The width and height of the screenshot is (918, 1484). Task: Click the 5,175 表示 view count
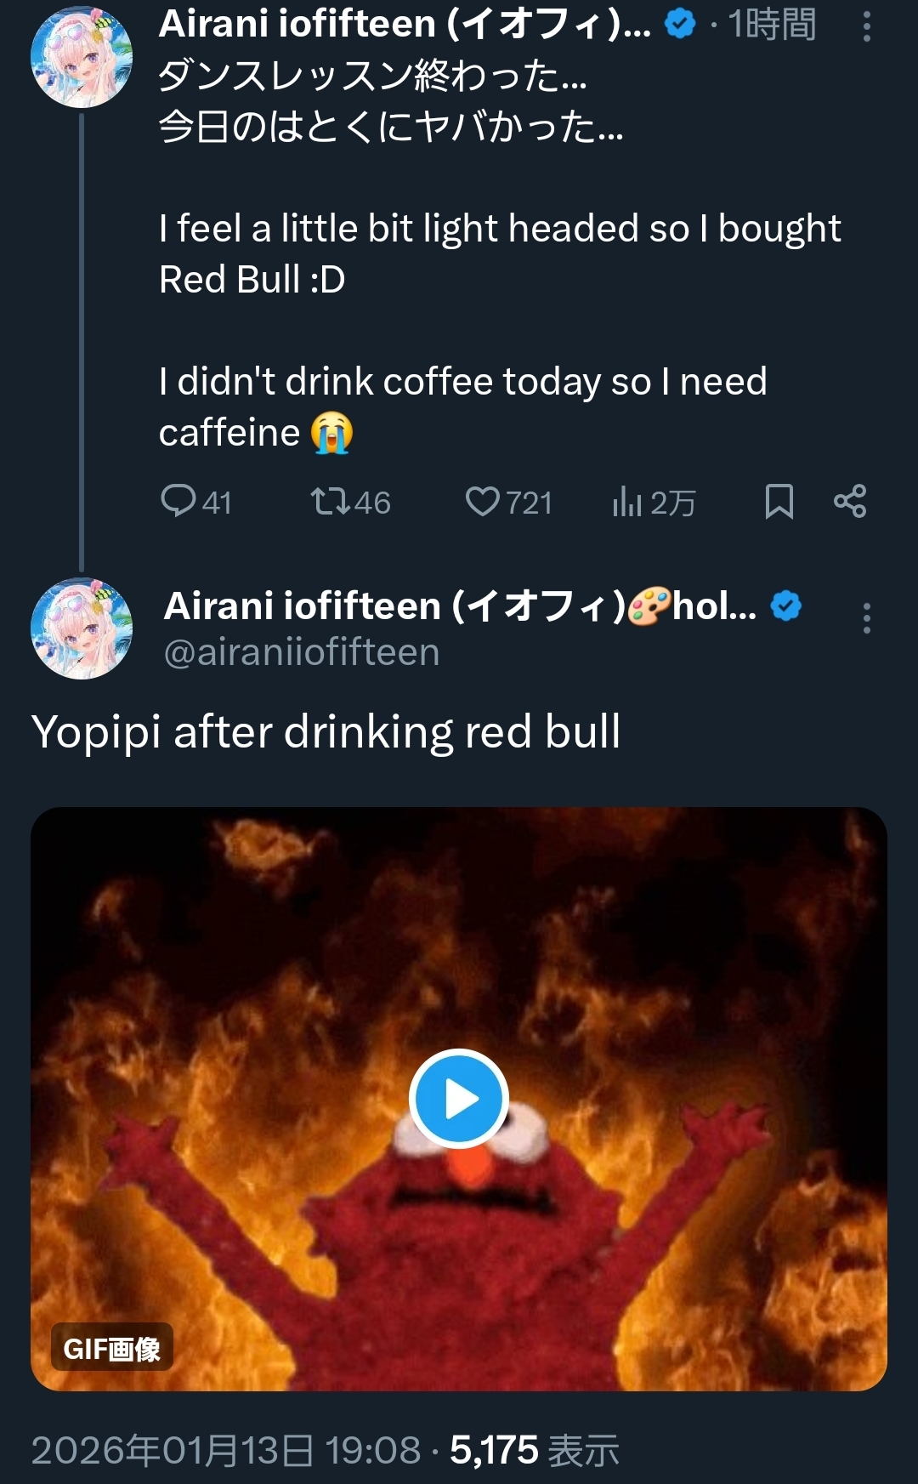[535, 1451]
